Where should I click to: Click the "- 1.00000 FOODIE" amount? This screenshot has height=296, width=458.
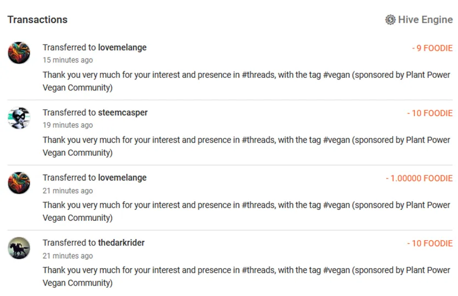pyautogui.click(x=419, y=179)
